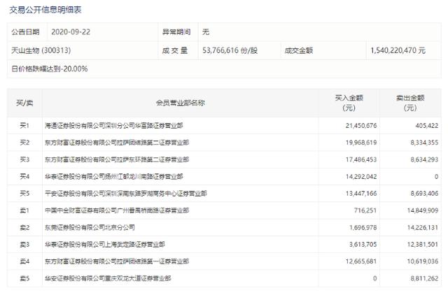This screenshot has width=448, height=295.
Task: Click the 异常期间 label cell
Action: 176,32
